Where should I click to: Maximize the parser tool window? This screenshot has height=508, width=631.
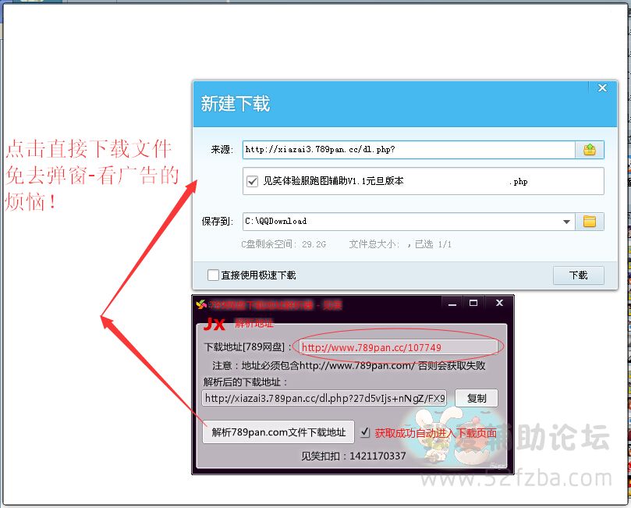(473, 303)
